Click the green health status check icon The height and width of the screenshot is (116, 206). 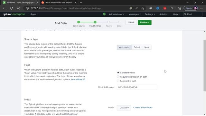coord(104,14)
